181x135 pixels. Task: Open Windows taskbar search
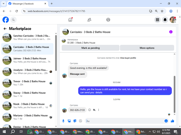pyautogui.click(x=13, y=132)
